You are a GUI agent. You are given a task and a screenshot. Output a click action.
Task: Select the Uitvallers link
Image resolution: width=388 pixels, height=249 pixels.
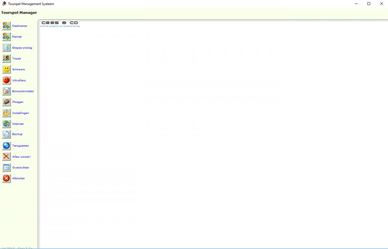click(x=19, y=80)
